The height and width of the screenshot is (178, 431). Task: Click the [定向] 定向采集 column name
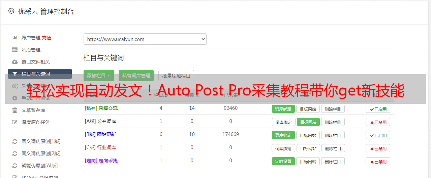101,161
